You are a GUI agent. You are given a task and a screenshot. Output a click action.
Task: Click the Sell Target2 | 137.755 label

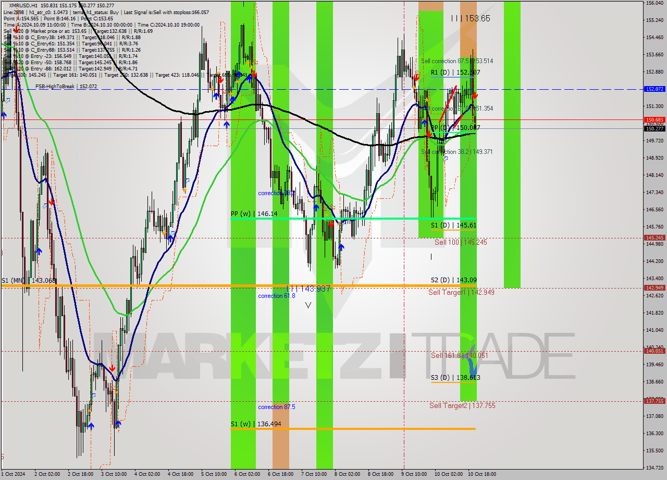point(462,405)
